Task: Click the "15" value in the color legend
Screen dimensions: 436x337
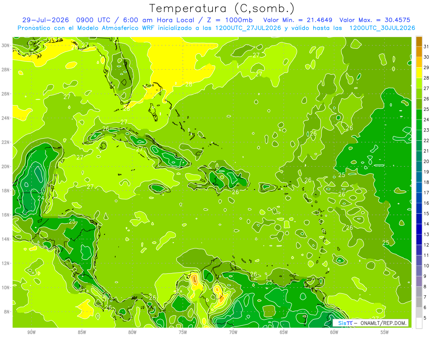Action: 427,213
